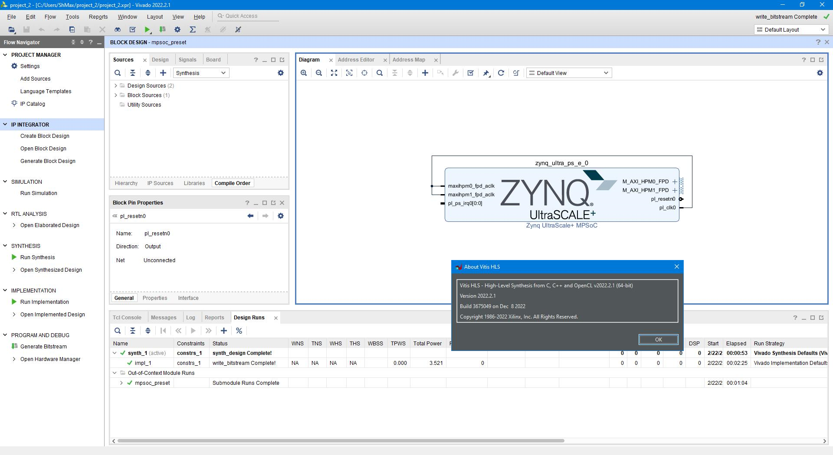Open IP Catalog in Flow Navigator

[33, 104]
